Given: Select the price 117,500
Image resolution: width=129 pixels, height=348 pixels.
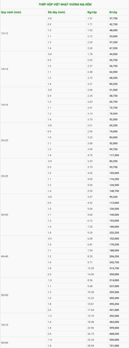Looking at the screenshot, I should [x=114, y=155].
